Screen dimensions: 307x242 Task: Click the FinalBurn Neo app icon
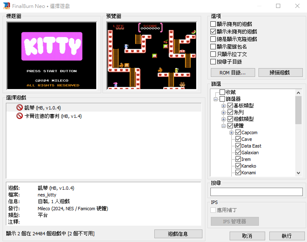(6, 6)
